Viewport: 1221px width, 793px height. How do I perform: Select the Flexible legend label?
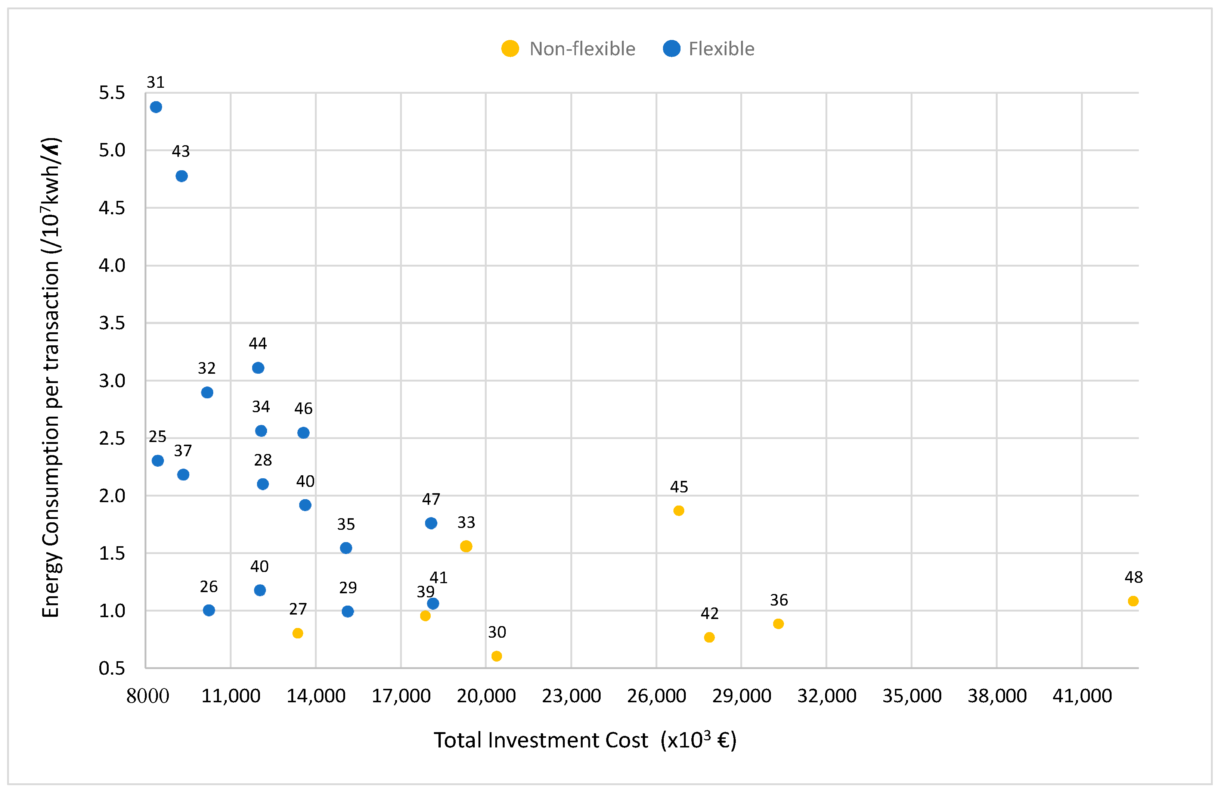pyautogui.click(x=721, y=49)
